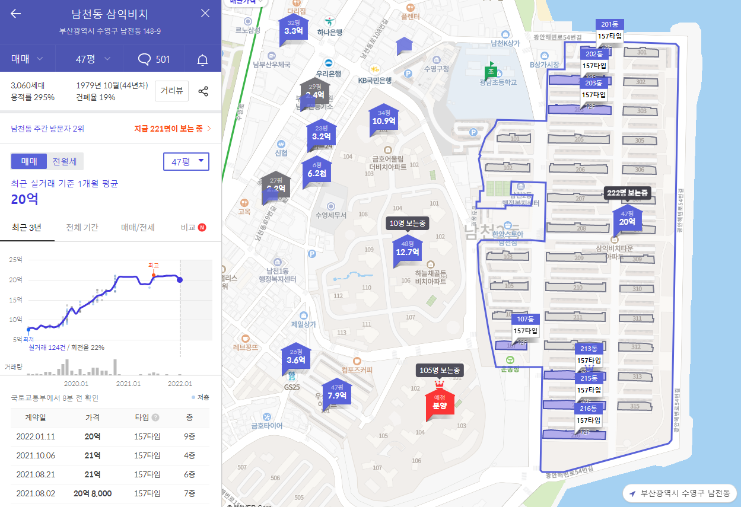Select the 213동 157타입 label
Screen dimensions: 741x507
[x=589, y=354]
